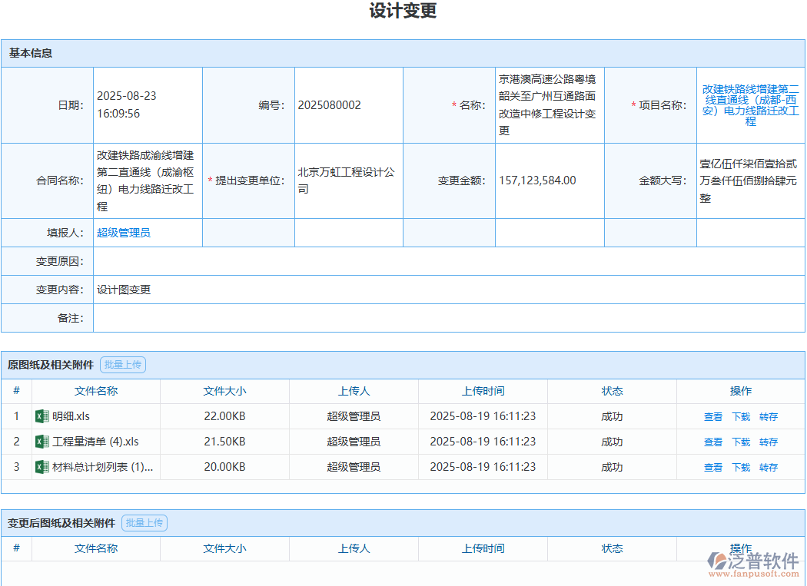The width and height of the screenshot is (807, 586).
Task: Open the 项目名称 project link
Action: pyautogui.click(x=749, y=105)
